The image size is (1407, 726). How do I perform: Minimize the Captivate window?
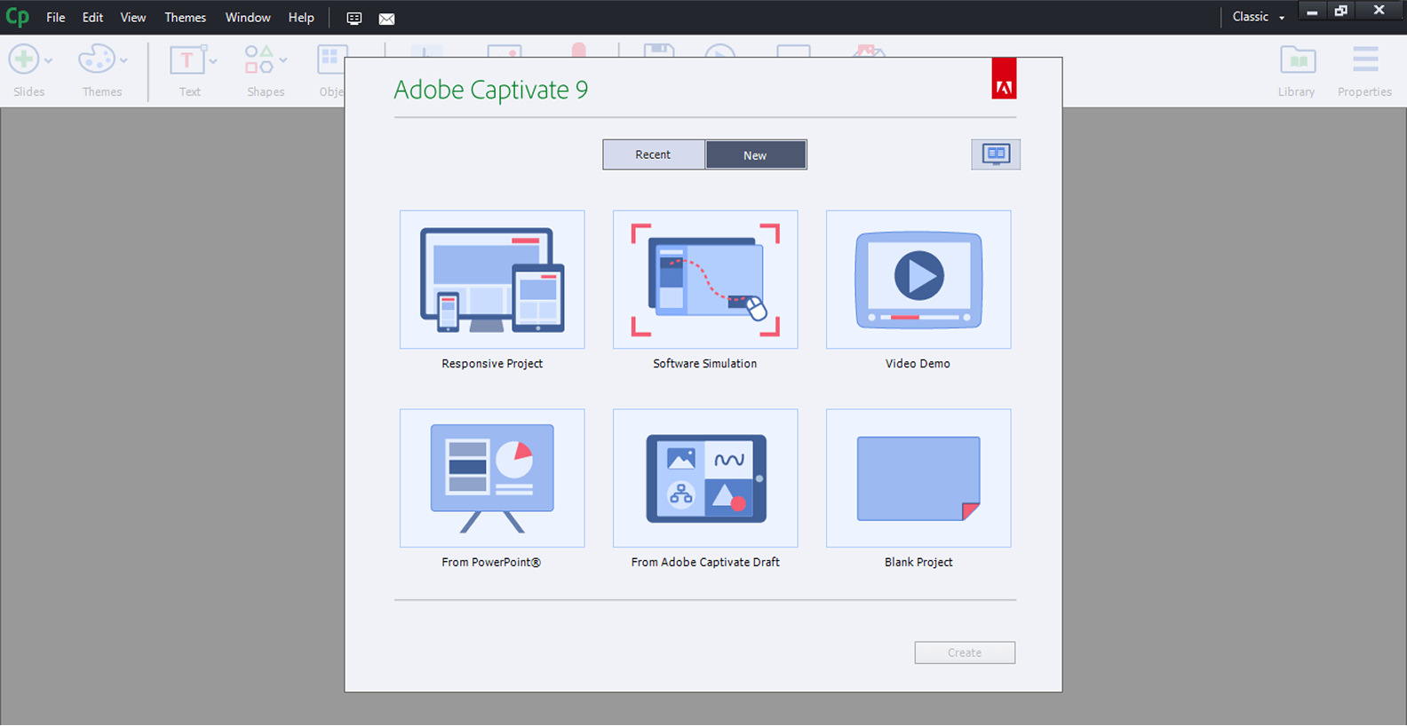1312,12
